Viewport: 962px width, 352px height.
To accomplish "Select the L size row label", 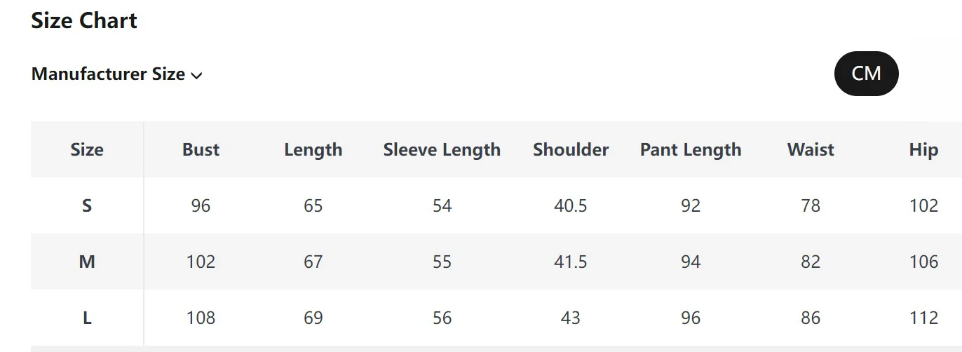I will coord(87,318).
